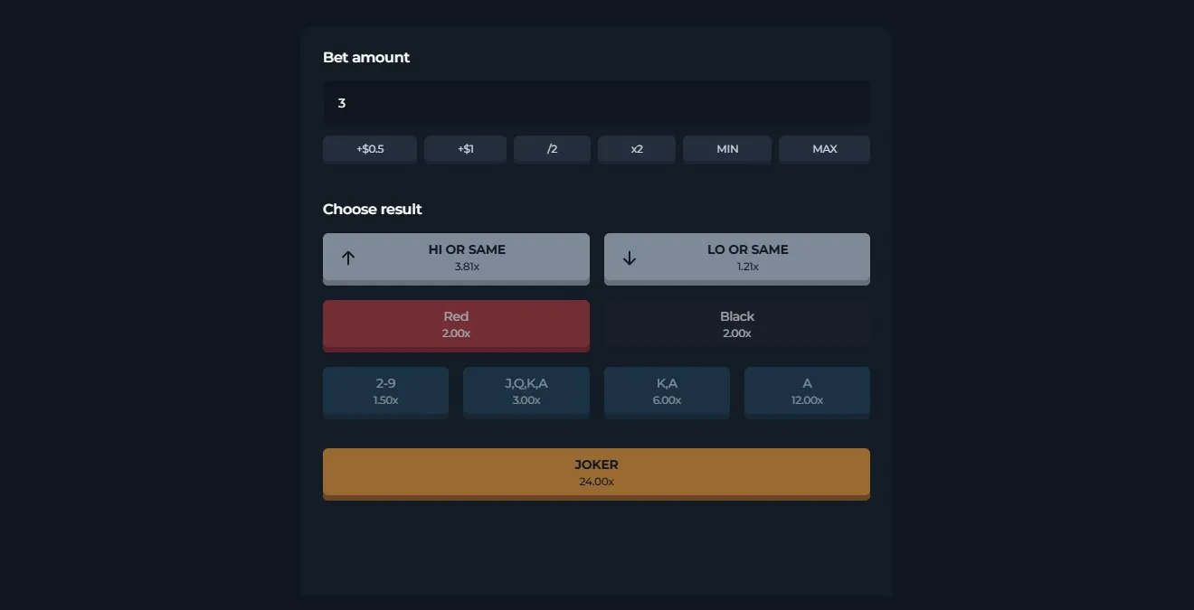This screenshot has height=610, width=1194.
Task: Bet on Black with 2.00x payout
Action: click(x=736, y=324)
